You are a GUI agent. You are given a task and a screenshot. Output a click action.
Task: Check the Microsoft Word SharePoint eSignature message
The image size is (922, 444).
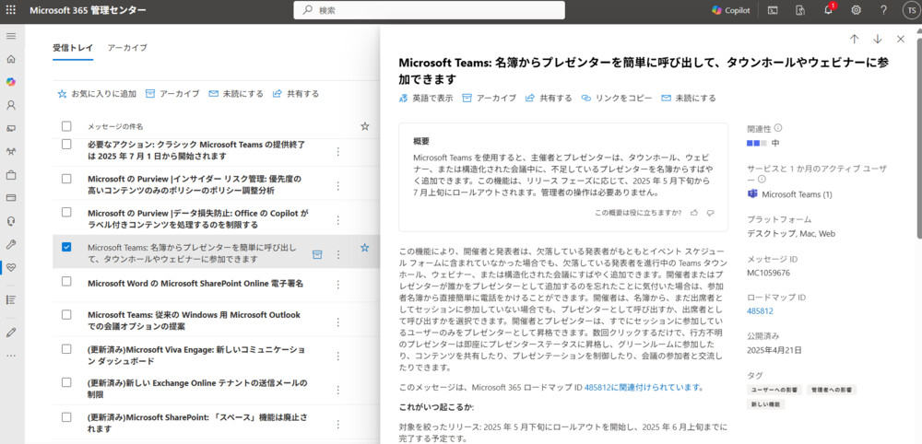pos(66,282)
